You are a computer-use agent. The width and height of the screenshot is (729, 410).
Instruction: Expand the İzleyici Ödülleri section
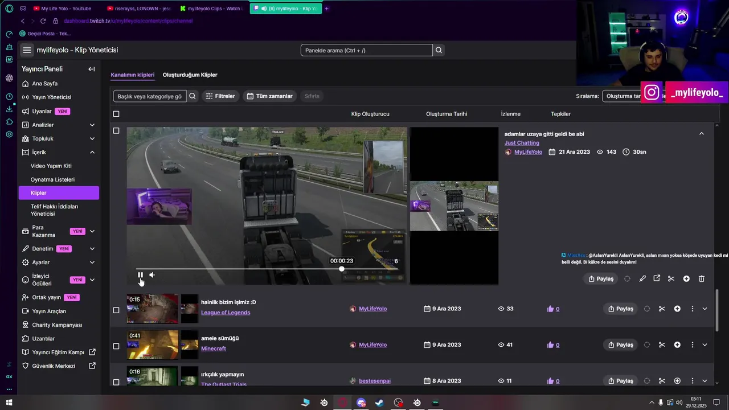[x=92, y=280]
